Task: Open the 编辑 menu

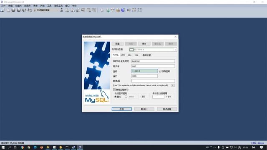Action: click(10, 5)
